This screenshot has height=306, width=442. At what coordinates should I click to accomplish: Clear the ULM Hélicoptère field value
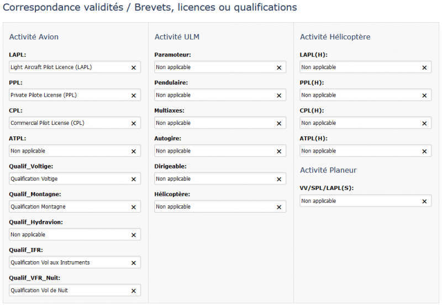tap(278, 207)
